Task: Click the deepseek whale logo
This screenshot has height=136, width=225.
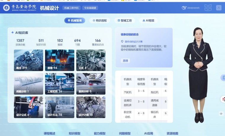Action: tap(184, 8)
